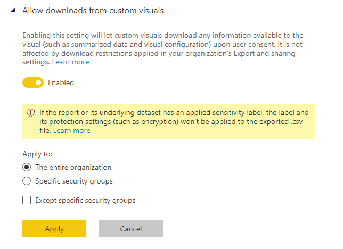
Task: Click the 'Except specific security groups' label text
Action: tap(85, 200)
